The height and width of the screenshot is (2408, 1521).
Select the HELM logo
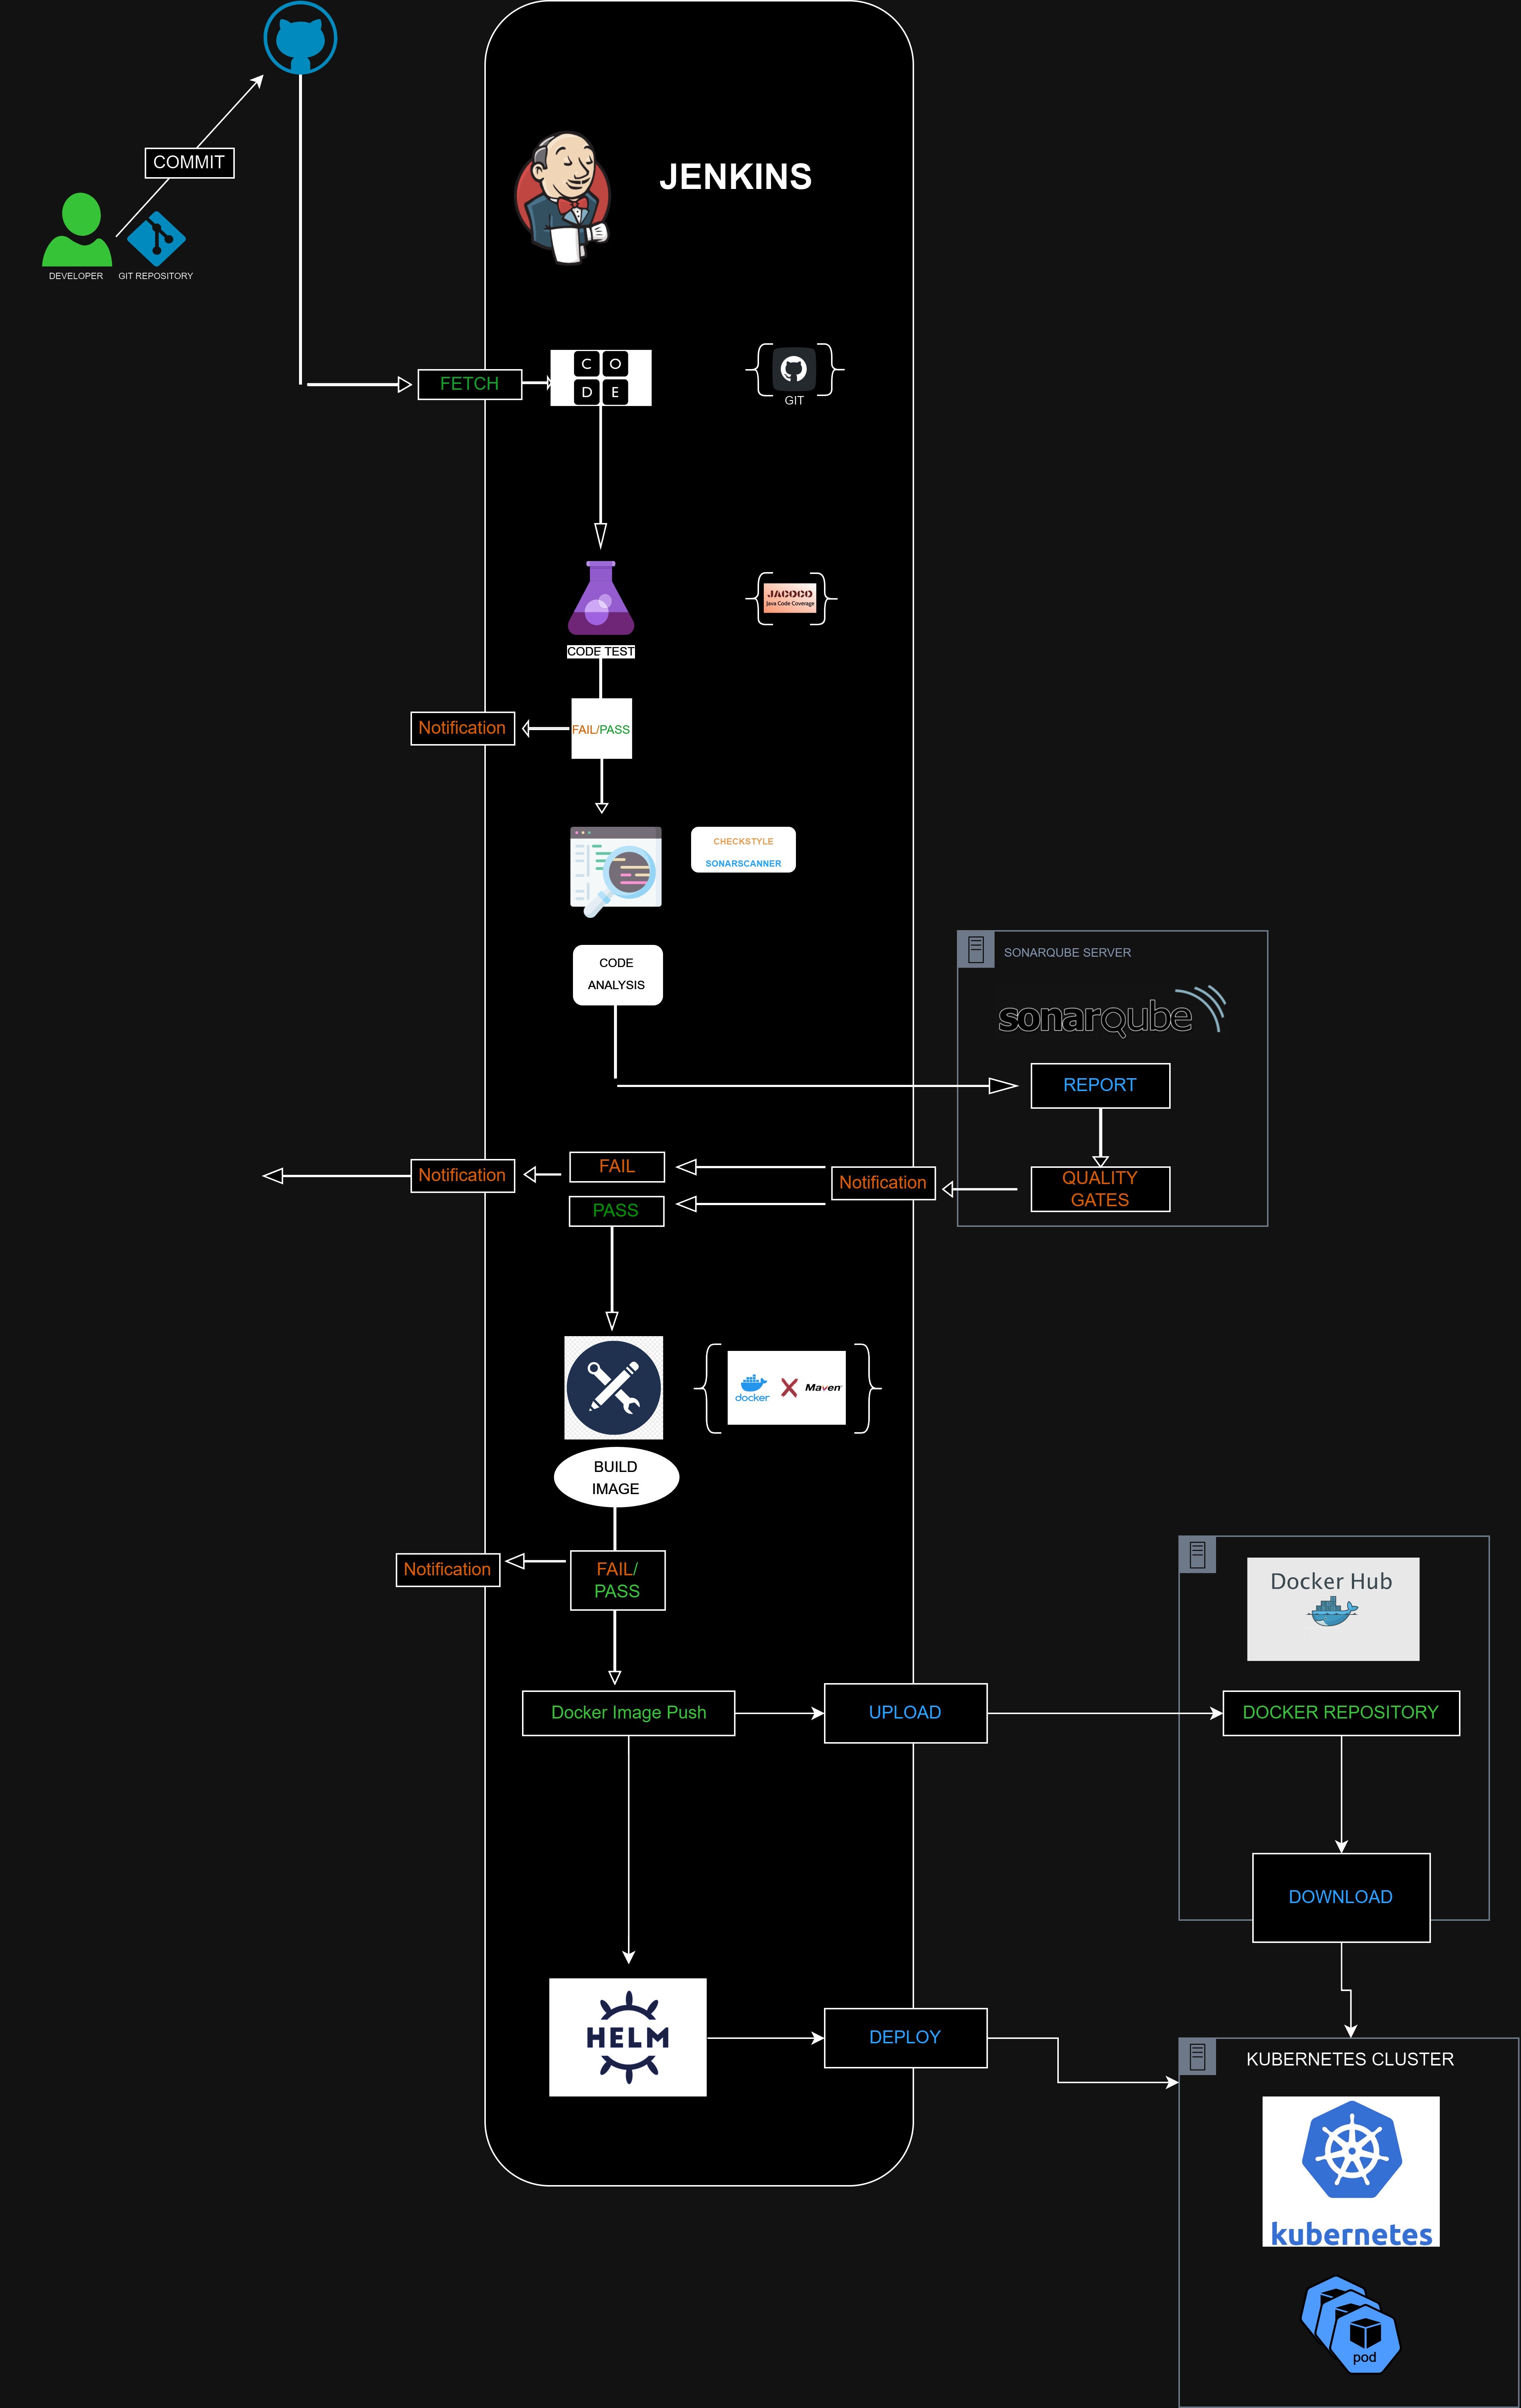(x=628, y=2037)
